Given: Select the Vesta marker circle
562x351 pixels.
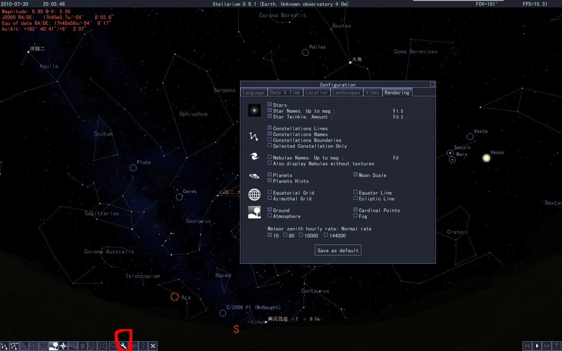Looking at the screenshot, I should click(x=470, y=136).
